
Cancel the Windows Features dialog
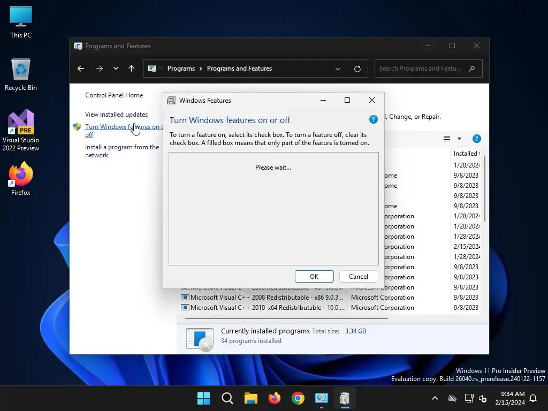(359, 277)
